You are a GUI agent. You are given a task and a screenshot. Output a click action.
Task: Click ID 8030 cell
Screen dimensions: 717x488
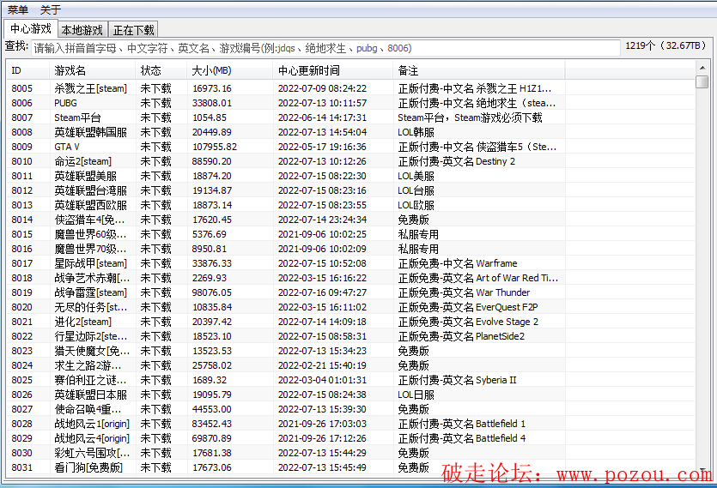click(x=22, y=454)
